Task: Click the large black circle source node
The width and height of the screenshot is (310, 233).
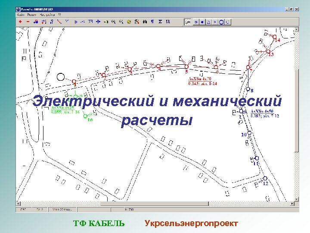Action: click(61, 77)
